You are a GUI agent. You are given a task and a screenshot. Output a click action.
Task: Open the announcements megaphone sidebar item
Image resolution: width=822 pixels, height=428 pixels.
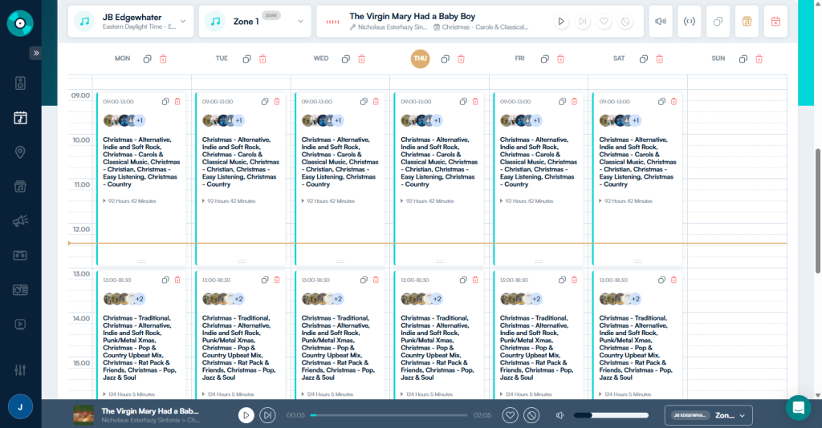pos(20,220)
